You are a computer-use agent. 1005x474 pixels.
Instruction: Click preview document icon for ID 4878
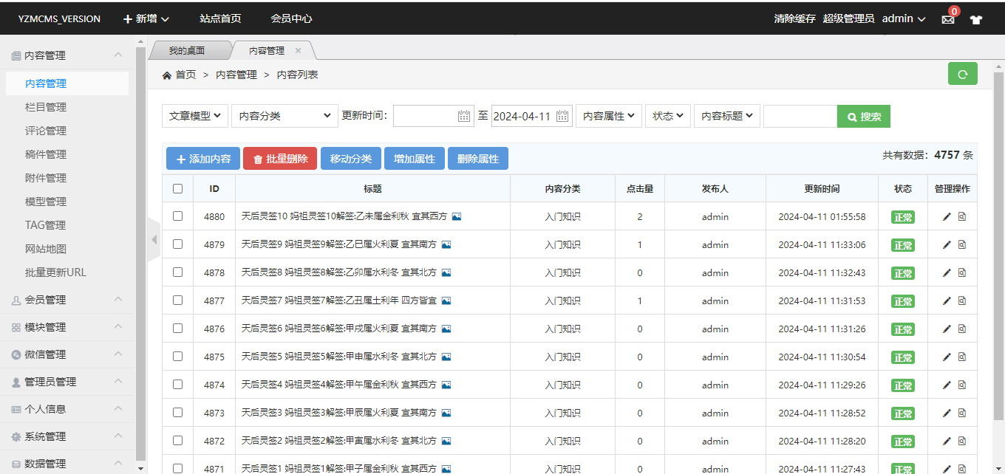962,272
